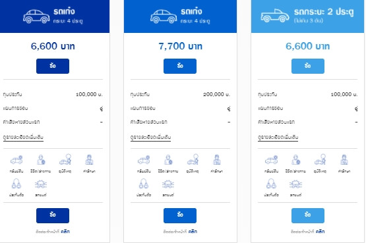Click top buy button in pickup truck card
The image size is (366, 243).
pos(308,66)
